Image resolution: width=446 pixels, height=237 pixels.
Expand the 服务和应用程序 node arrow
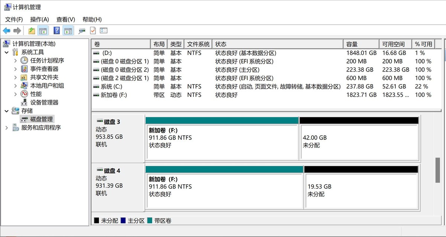click(x=7, y=128)
